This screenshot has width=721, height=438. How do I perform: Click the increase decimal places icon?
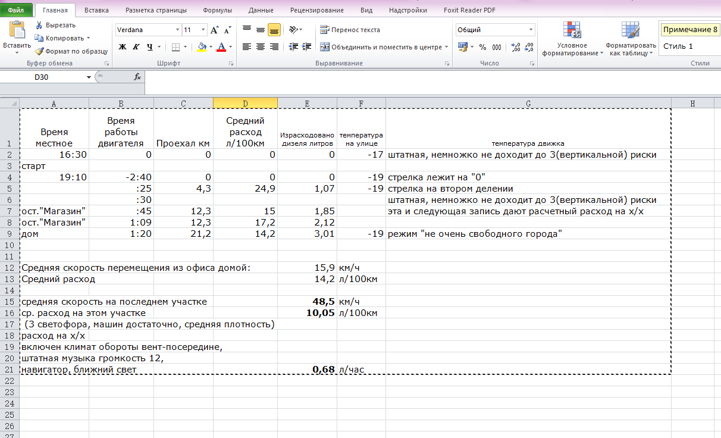(515, 47)
